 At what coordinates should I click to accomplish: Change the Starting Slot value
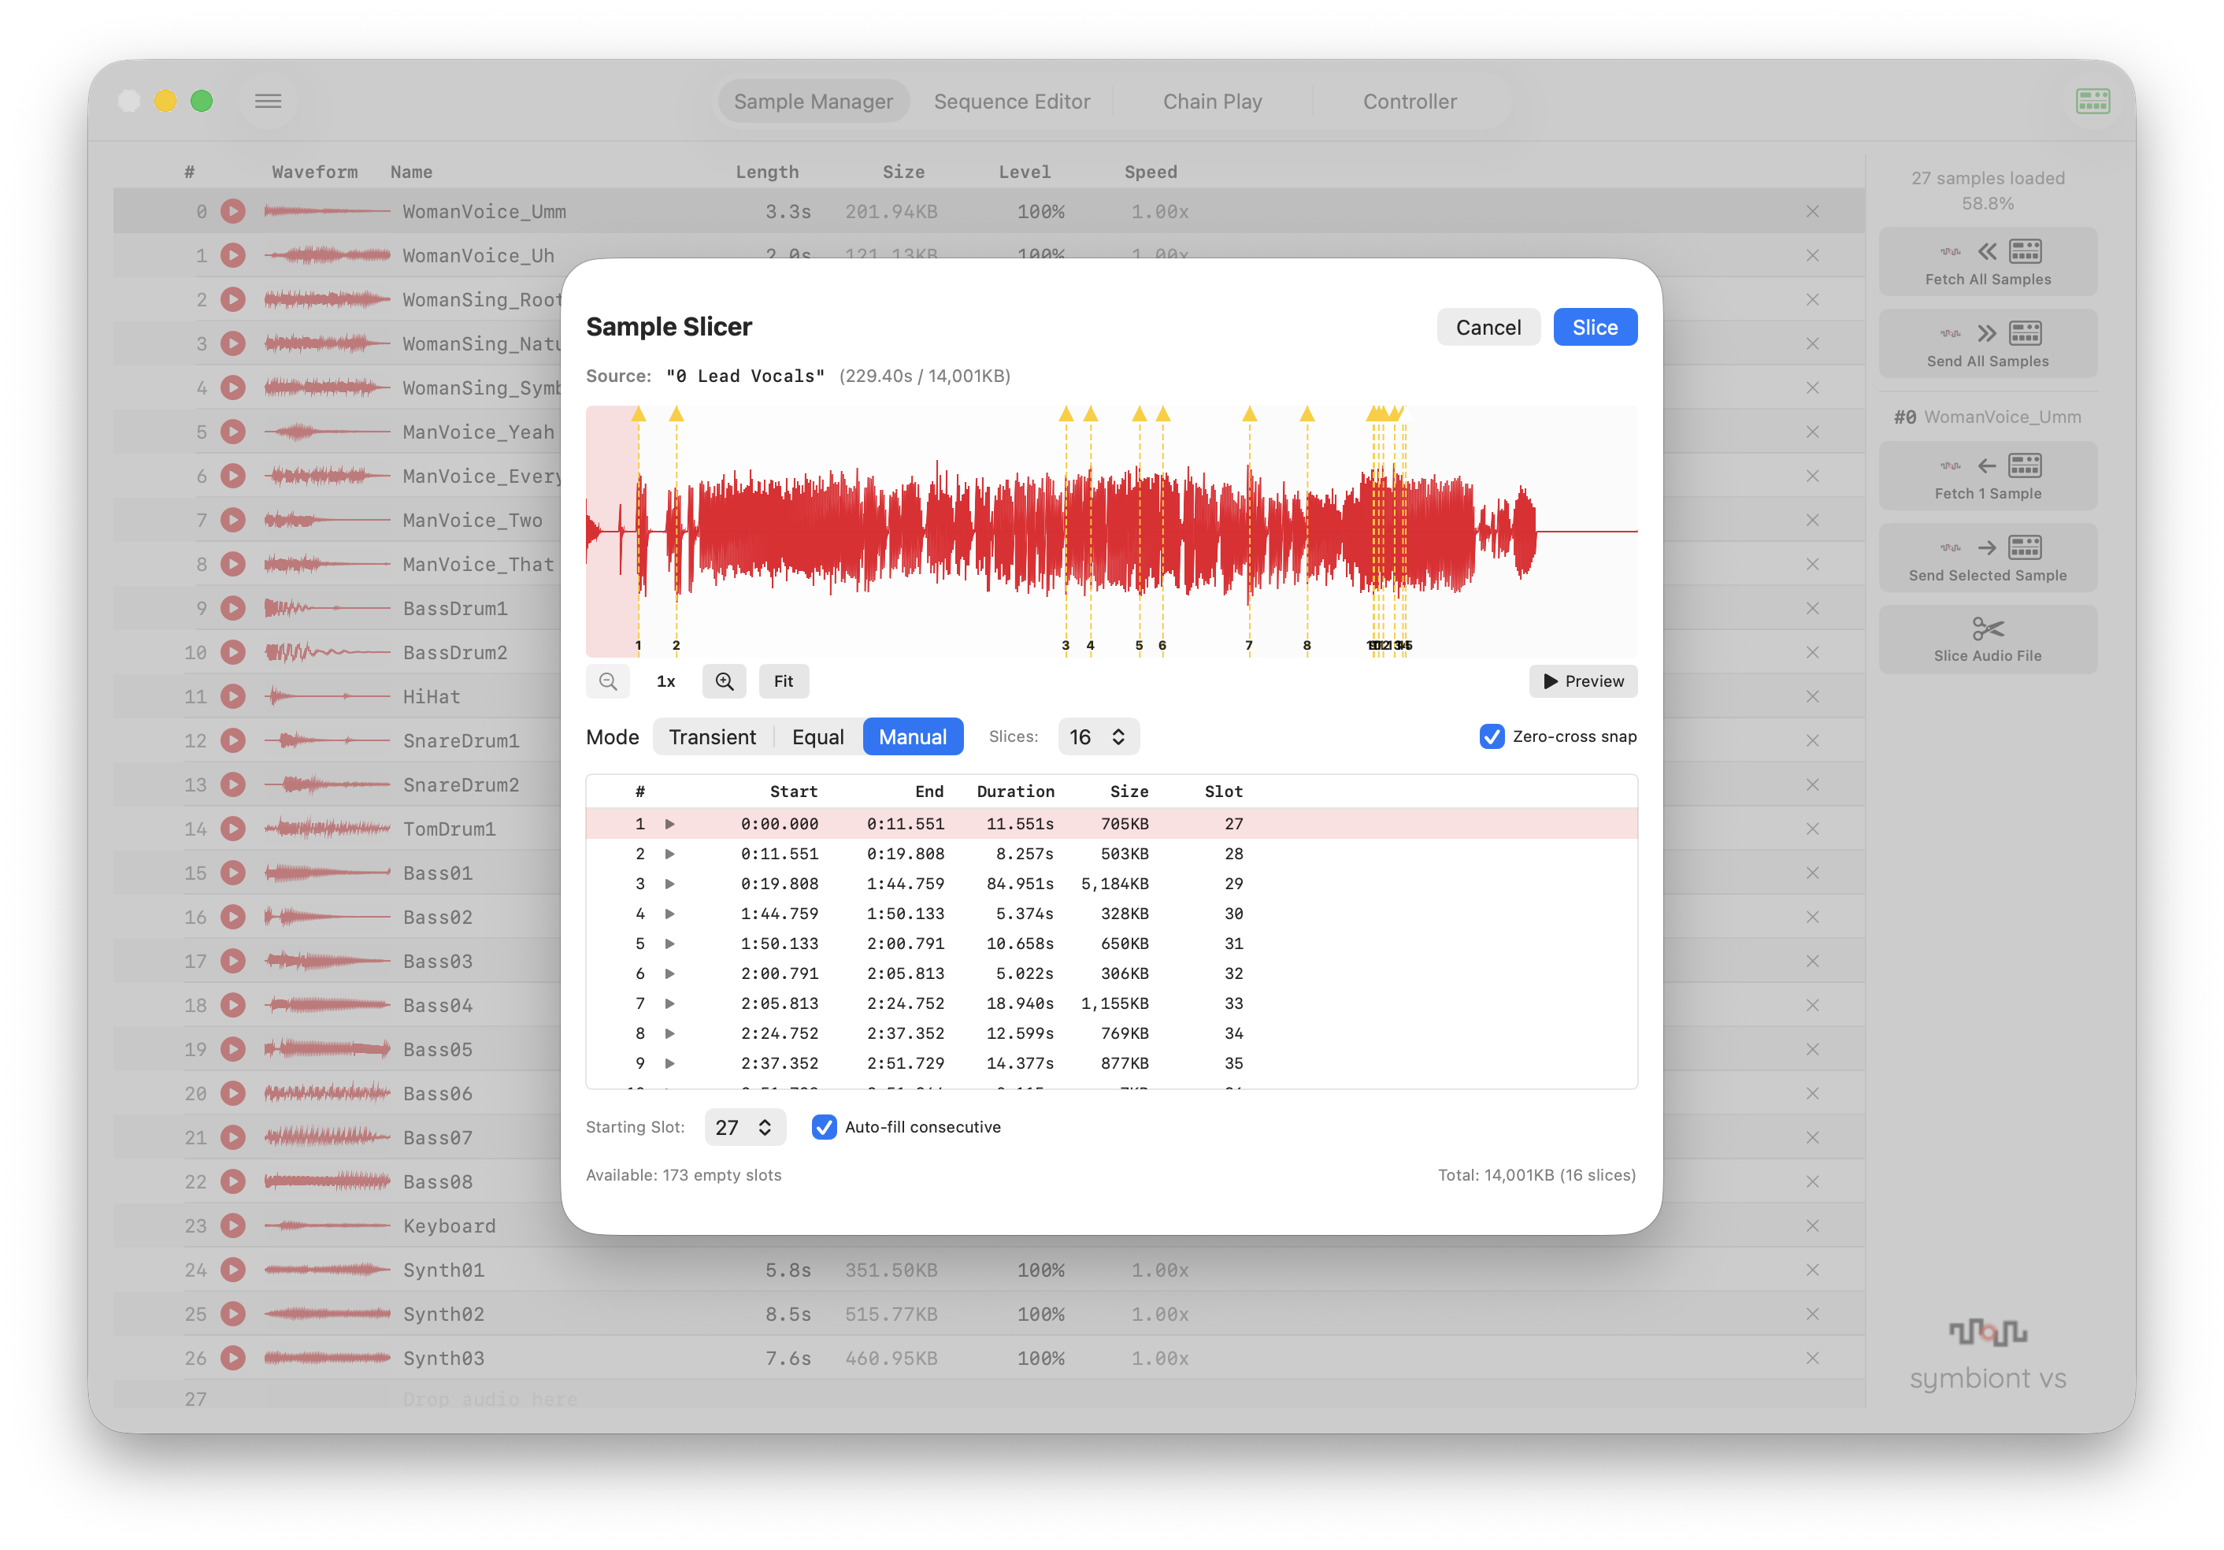(745, 1126)
